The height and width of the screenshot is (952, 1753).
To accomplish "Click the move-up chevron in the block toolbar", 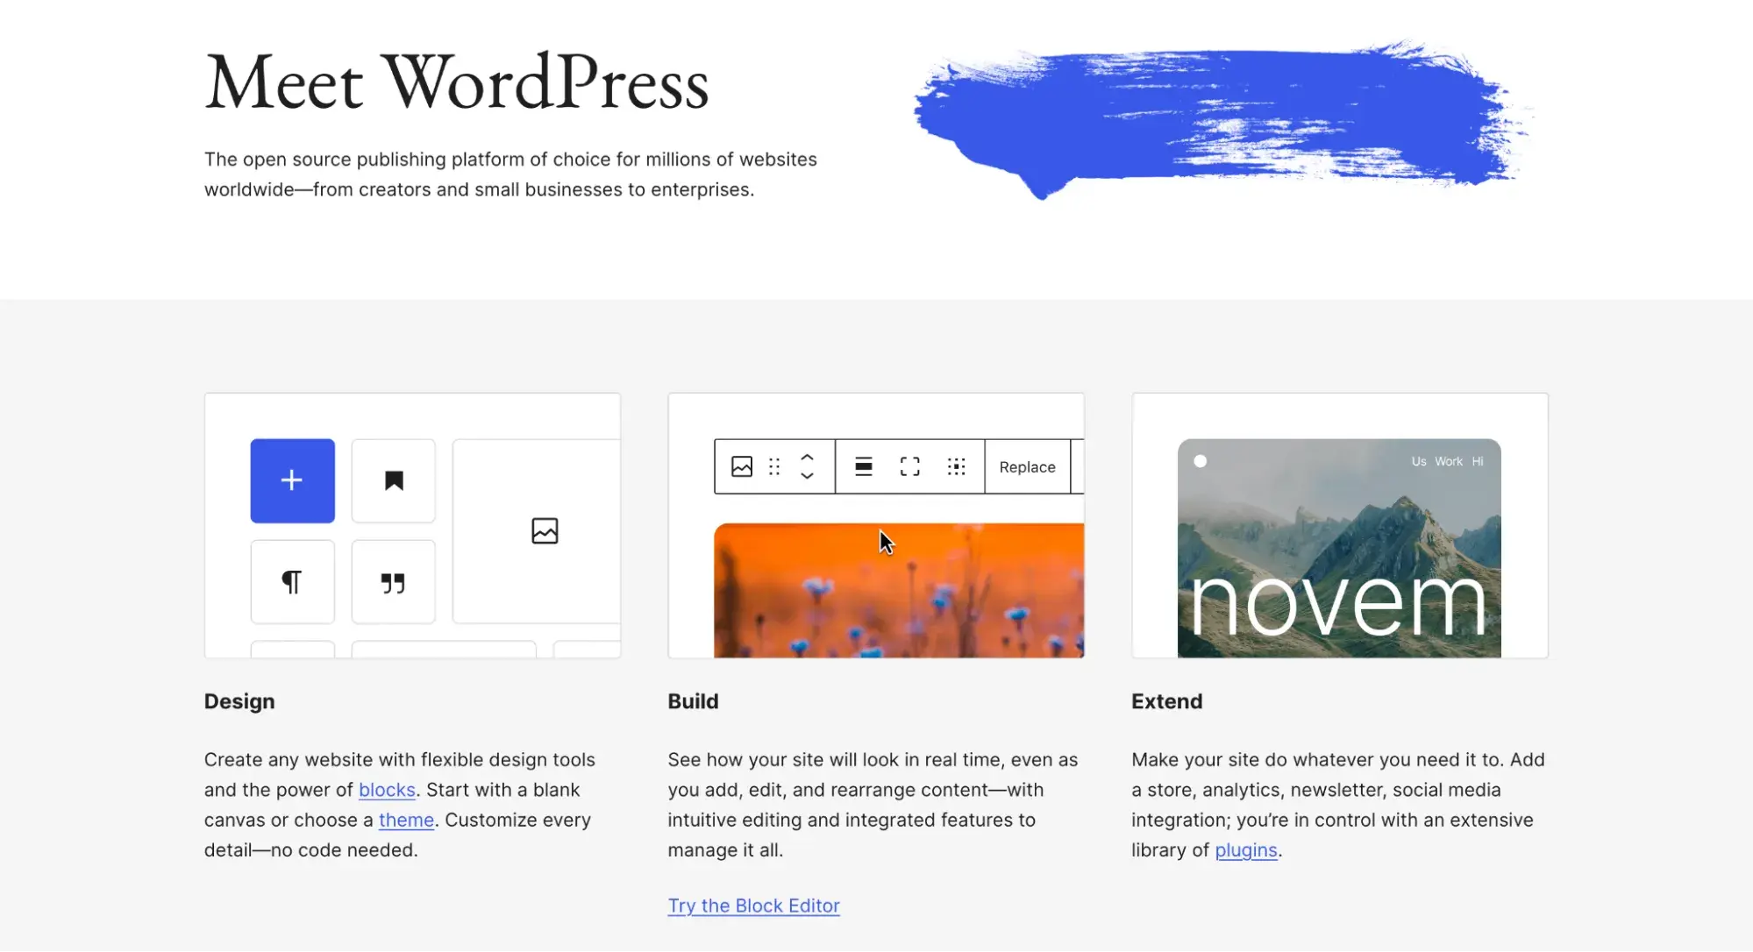I will point(807,458).
